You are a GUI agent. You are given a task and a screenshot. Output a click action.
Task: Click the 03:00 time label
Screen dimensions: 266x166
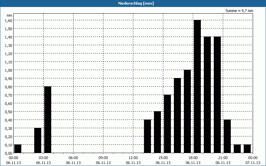[x=44, y=158]
